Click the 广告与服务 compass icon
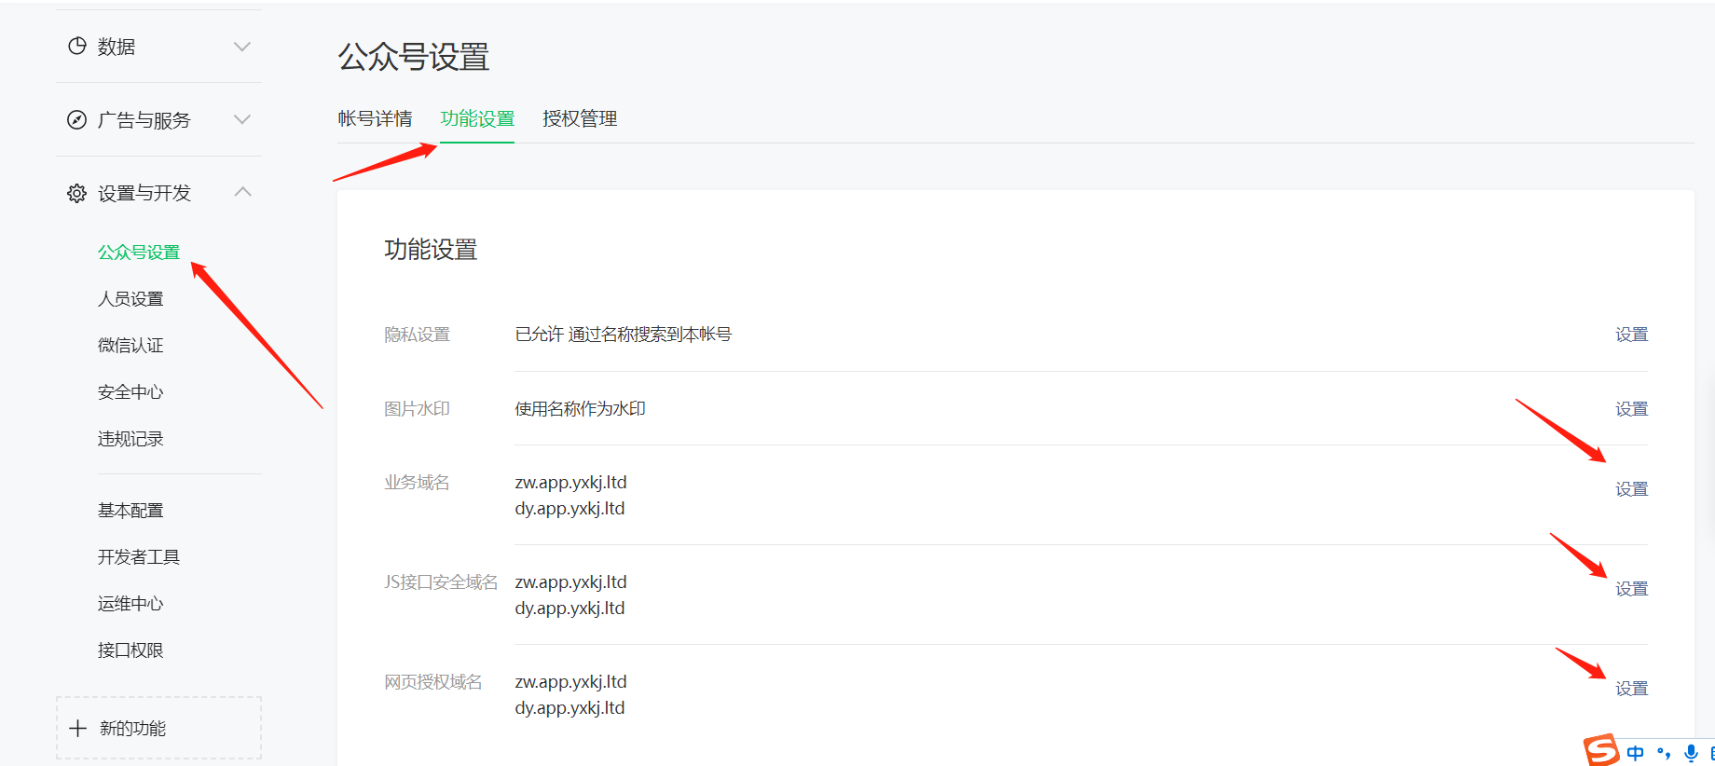The width and height of the screenshot is (1715, 766). [77, 119]
